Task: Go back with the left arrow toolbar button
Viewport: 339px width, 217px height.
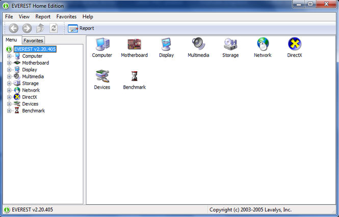Action: [13, 29]
